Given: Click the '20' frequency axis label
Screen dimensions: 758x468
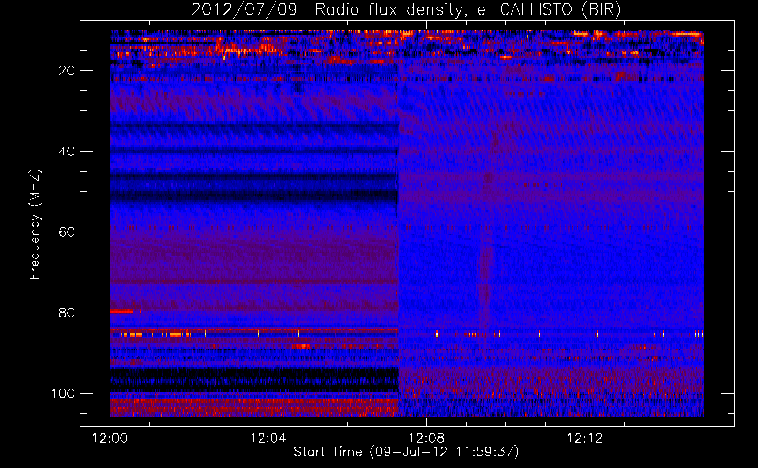Looking at the screenshot, I should [x=67, y=71].
